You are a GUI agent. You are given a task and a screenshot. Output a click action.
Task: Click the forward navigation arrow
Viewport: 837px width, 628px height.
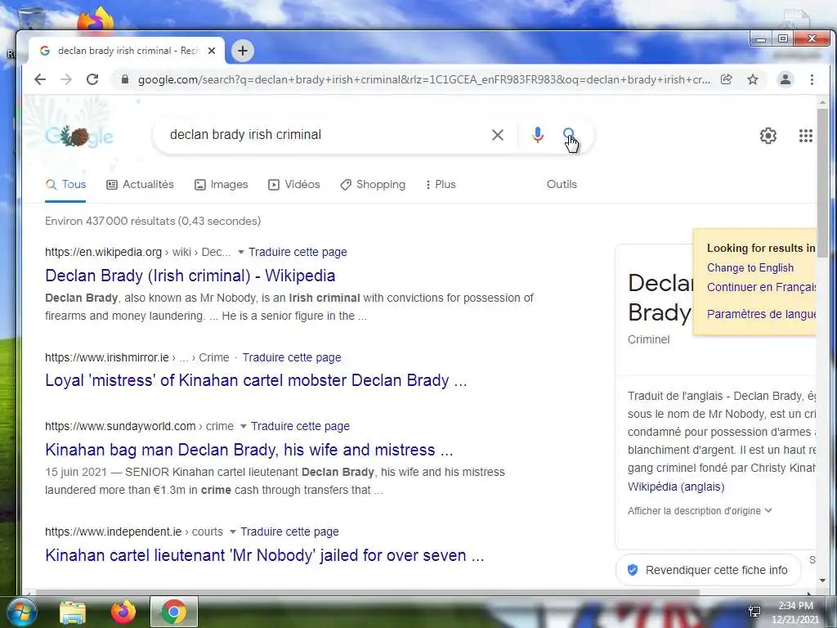pos(66,79)
